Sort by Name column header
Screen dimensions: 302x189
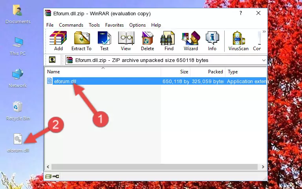click(103, 72)
